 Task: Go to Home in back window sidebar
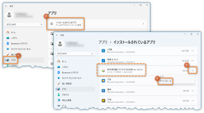[25, 33]
